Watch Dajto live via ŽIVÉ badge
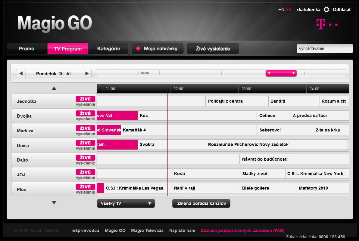Screen dimensions: 359x241 (x=86, y=157)
